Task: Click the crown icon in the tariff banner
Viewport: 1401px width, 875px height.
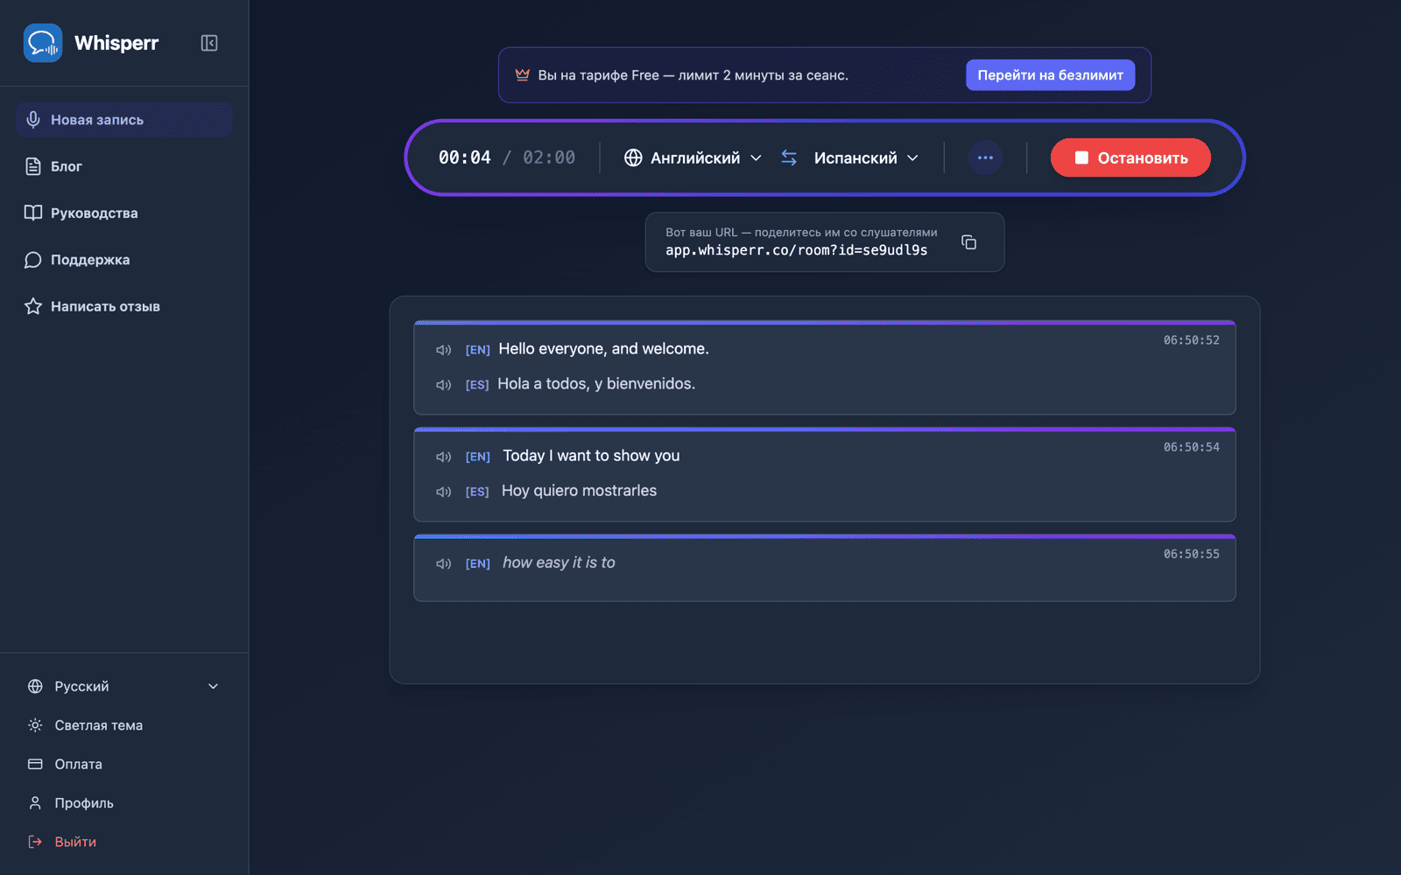Action: [523, 75]
